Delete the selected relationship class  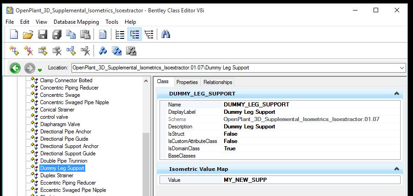coord(85,50)
